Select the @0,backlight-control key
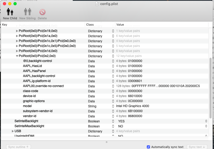The height and width of the screenshot is (149, 214). (x=37, y=61)
